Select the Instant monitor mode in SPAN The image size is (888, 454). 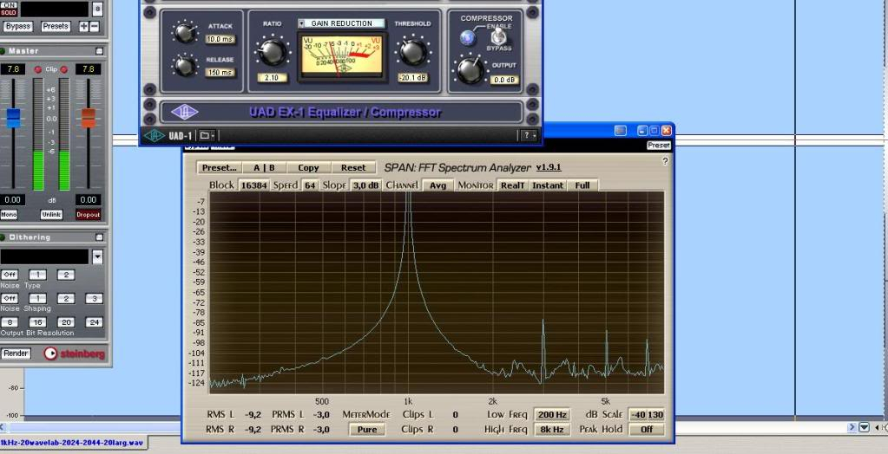[x=548, y=185]
